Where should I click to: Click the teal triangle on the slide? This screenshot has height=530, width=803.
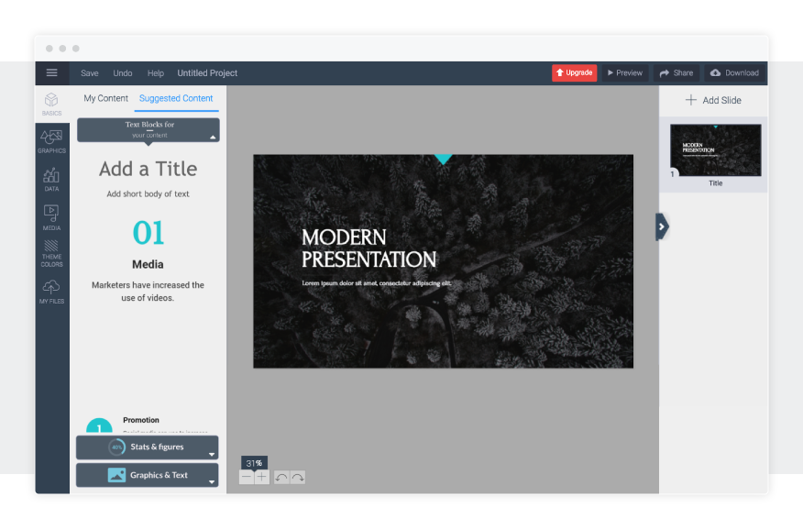coord(443,160)
